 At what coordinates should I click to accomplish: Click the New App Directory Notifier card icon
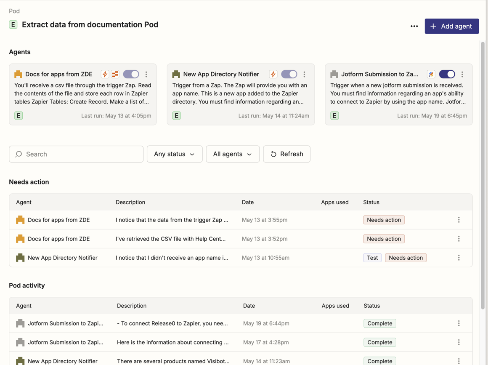(176, 74)
